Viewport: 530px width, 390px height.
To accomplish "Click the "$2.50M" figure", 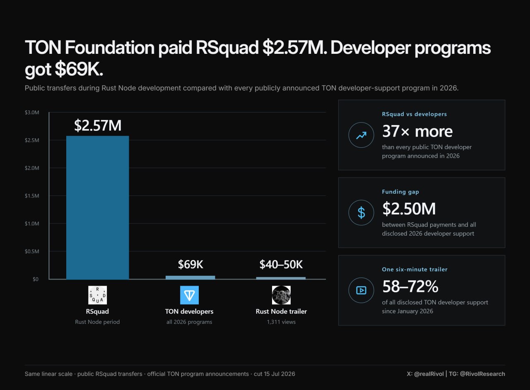I will [x=409, y=209].
